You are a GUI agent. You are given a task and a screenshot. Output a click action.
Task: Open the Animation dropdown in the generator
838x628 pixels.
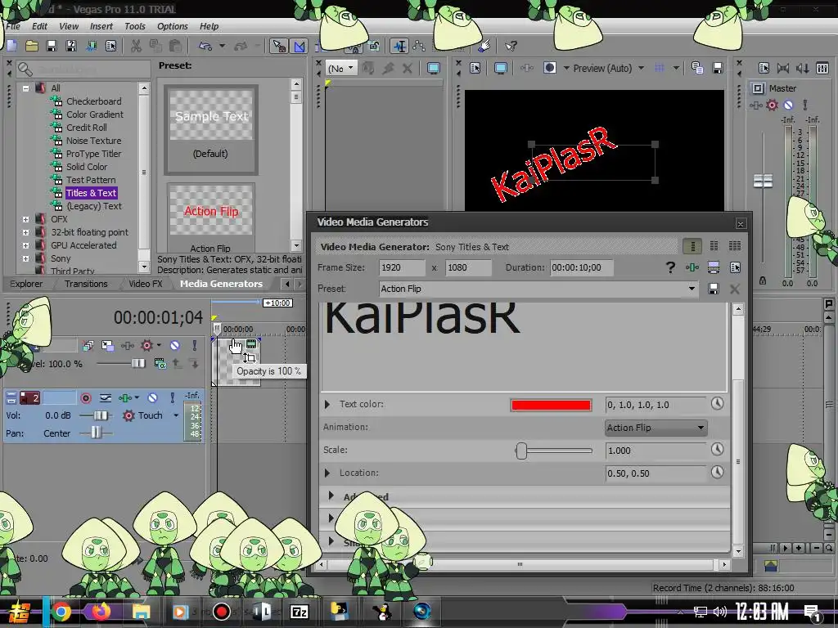tap(656, 428)
